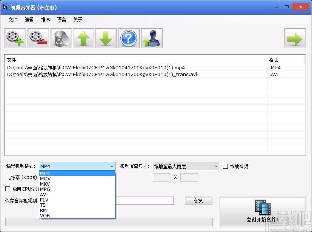Click the green arrow icon on the right
The height and width of the screenshot is (232, 312).
pos(295,38)
